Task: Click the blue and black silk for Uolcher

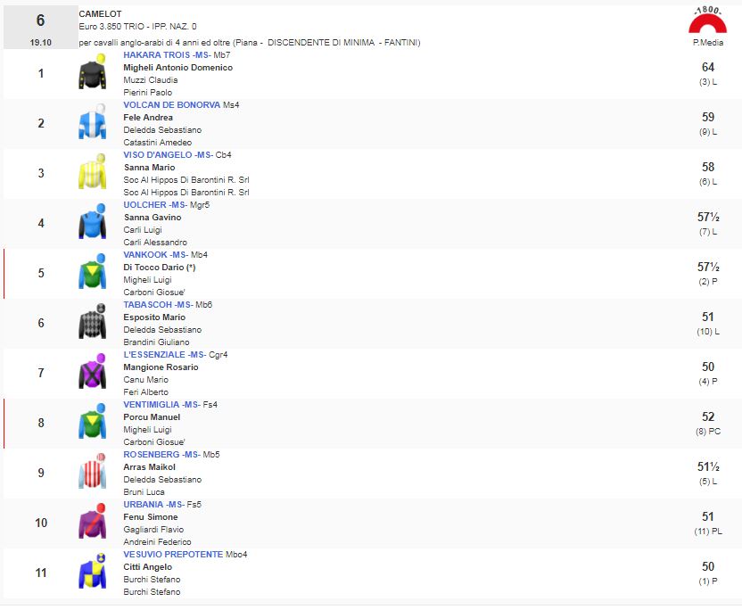Action: pyautogui.click(x=92, y=224)
